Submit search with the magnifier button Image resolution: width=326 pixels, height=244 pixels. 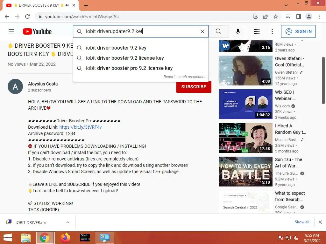pyautogui.click(x=218, y=31)
